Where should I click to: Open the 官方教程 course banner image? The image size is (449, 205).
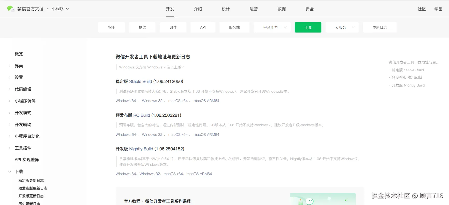(x=323, y=199)
